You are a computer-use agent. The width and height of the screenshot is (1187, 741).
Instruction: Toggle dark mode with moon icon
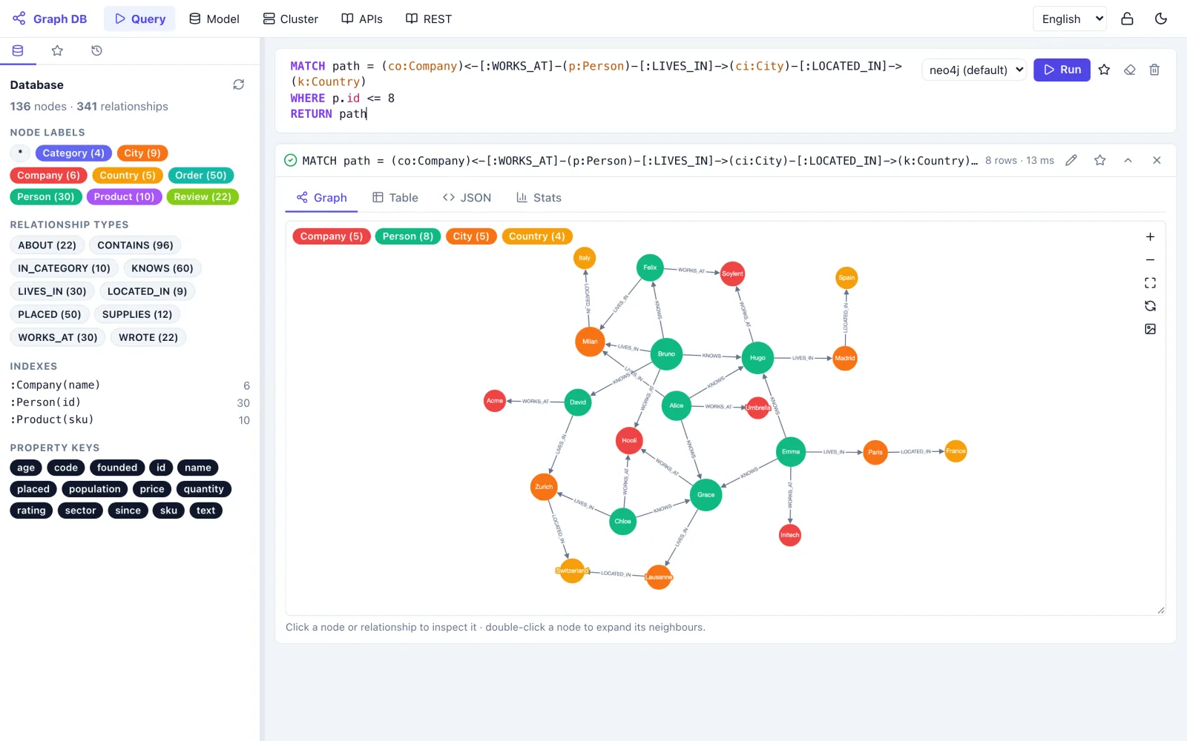(x=1161, y=19)
